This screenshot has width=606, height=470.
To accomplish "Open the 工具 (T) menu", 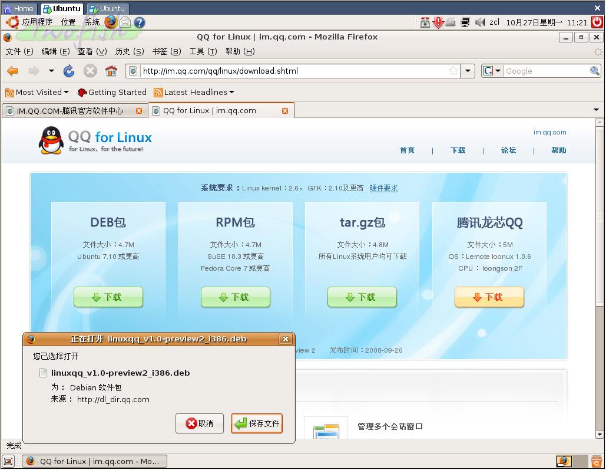I will 203,51.
